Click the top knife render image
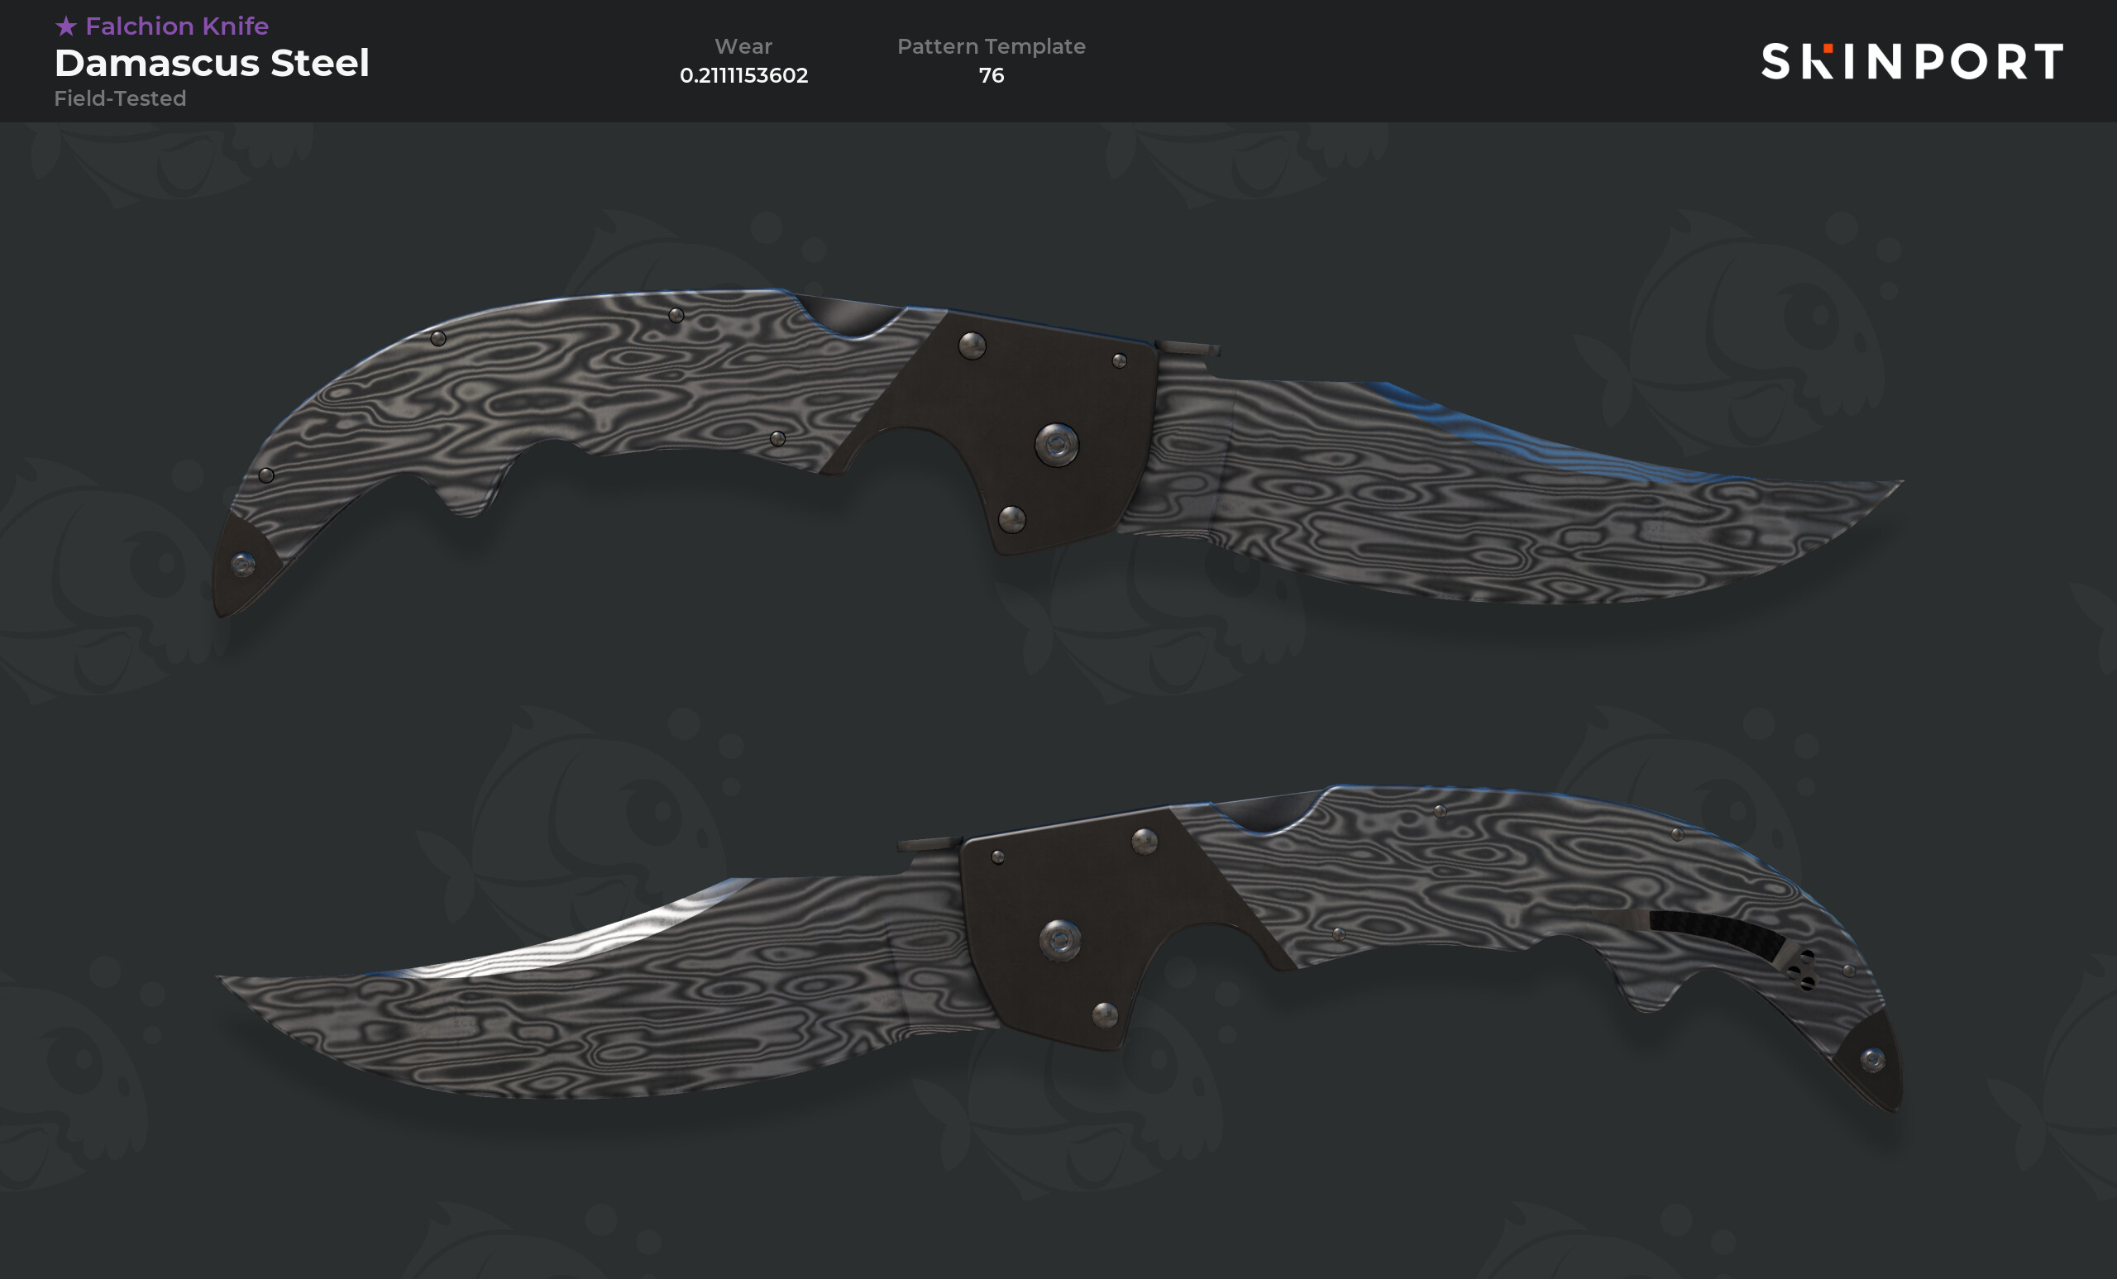The width and height of the screenshot is (2117, 1279). [1057, 451]
